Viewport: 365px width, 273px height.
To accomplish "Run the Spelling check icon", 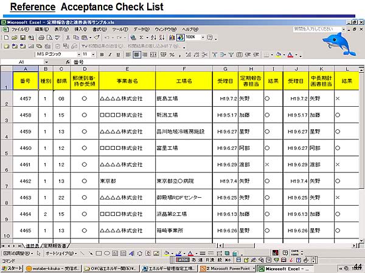I will (x=57, y=38).
